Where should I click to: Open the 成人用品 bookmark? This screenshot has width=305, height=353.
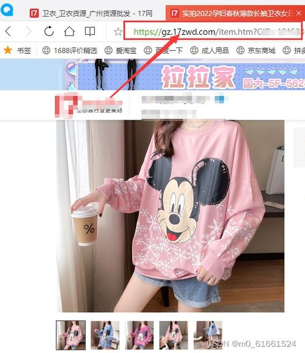pyautogui.click(x=209, y=51)
